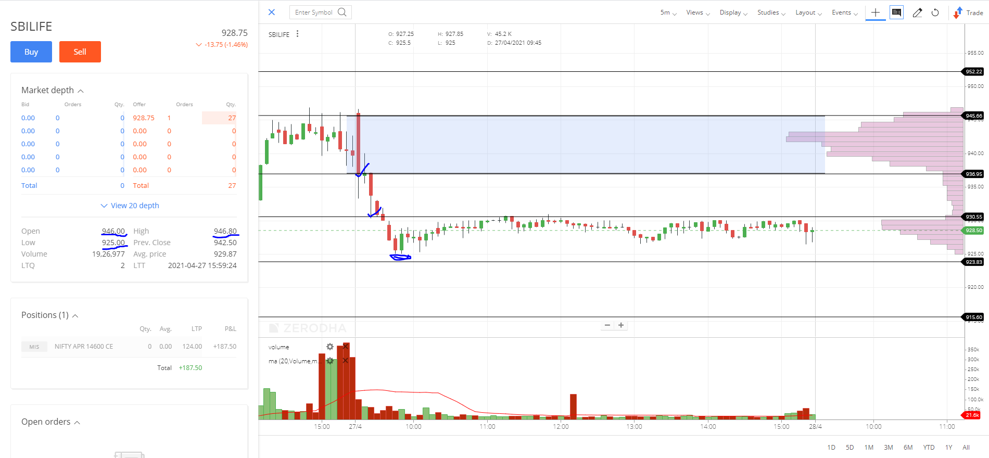Click the reset chart icon

935,12
